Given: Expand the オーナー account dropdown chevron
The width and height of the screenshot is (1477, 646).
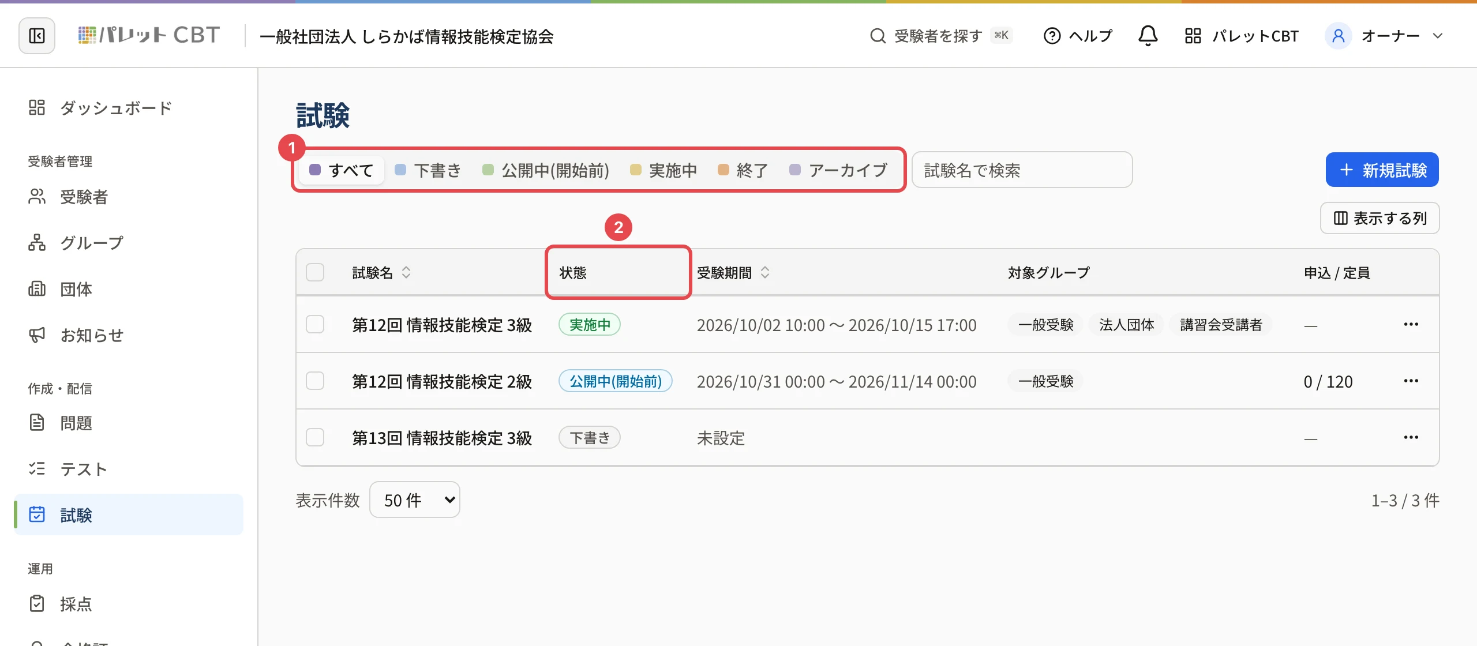Looking at the screenshot, I should 1438,36.
